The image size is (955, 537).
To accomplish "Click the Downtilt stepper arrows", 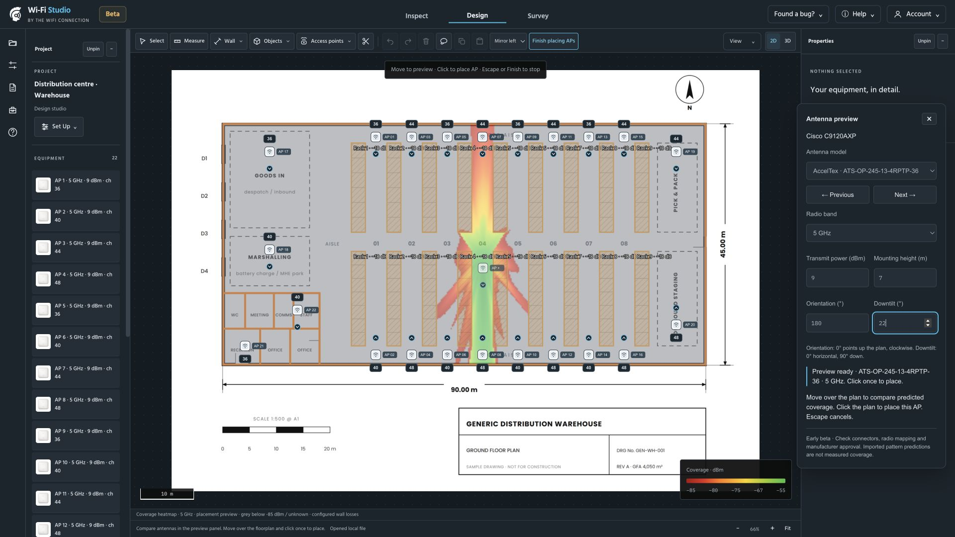I will click(x=928, y=323).
